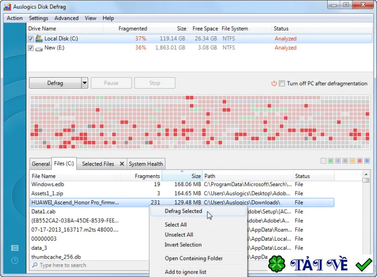The width and height of the screenshot is (377, 277).
Task: Click the Auslogics Disk Defrag title icon
Action: (x=7, y=7)
